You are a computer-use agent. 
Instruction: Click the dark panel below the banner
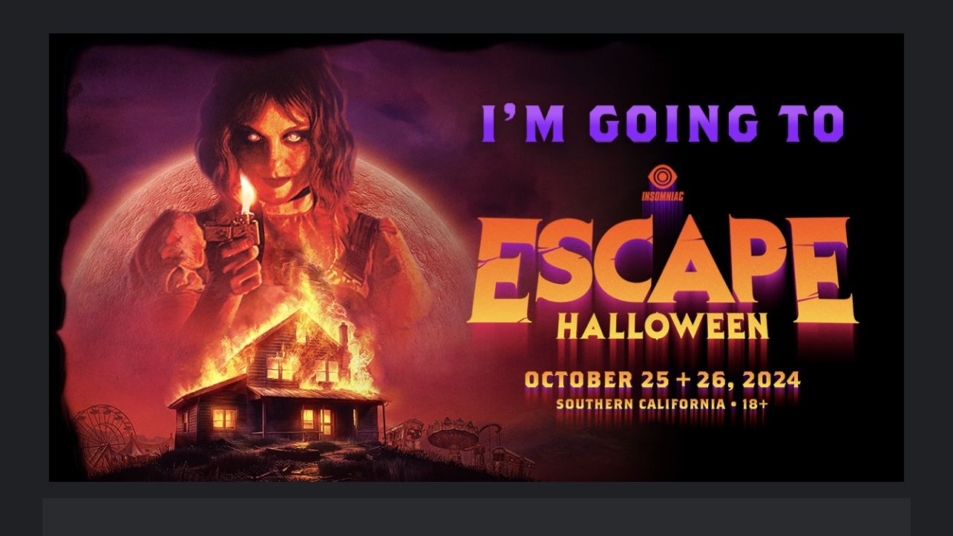[x=477, y=517]
